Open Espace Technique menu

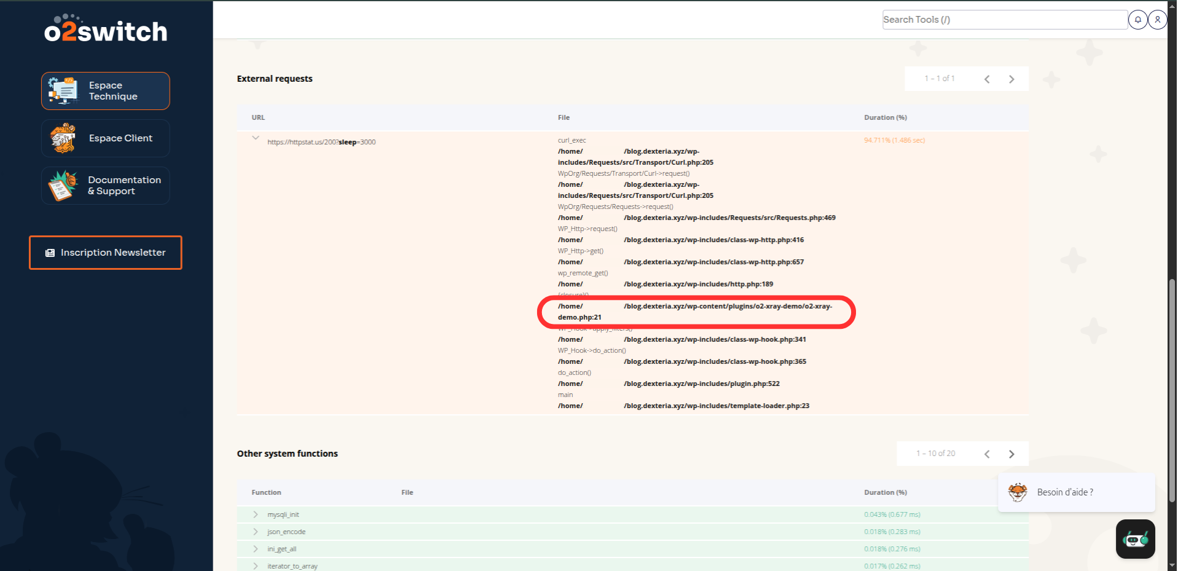point(106,91)
